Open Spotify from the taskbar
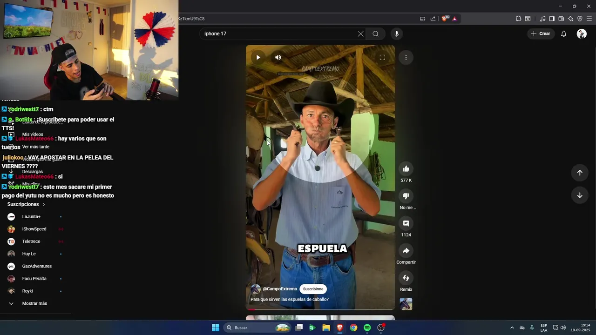This screenshot has width=596, height=335. 367,328
